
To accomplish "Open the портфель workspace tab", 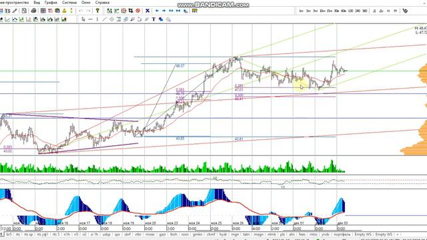I will click(x=342, y=234).
